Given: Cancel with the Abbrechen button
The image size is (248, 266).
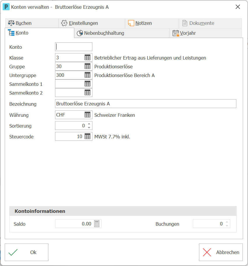Looking at the screenshot, I should pyautogui.click(x=221, y=252).
